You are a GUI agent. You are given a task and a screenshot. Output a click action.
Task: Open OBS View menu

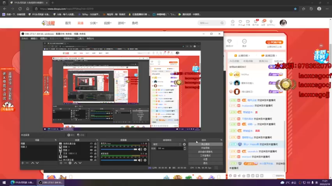coord(44,38)
